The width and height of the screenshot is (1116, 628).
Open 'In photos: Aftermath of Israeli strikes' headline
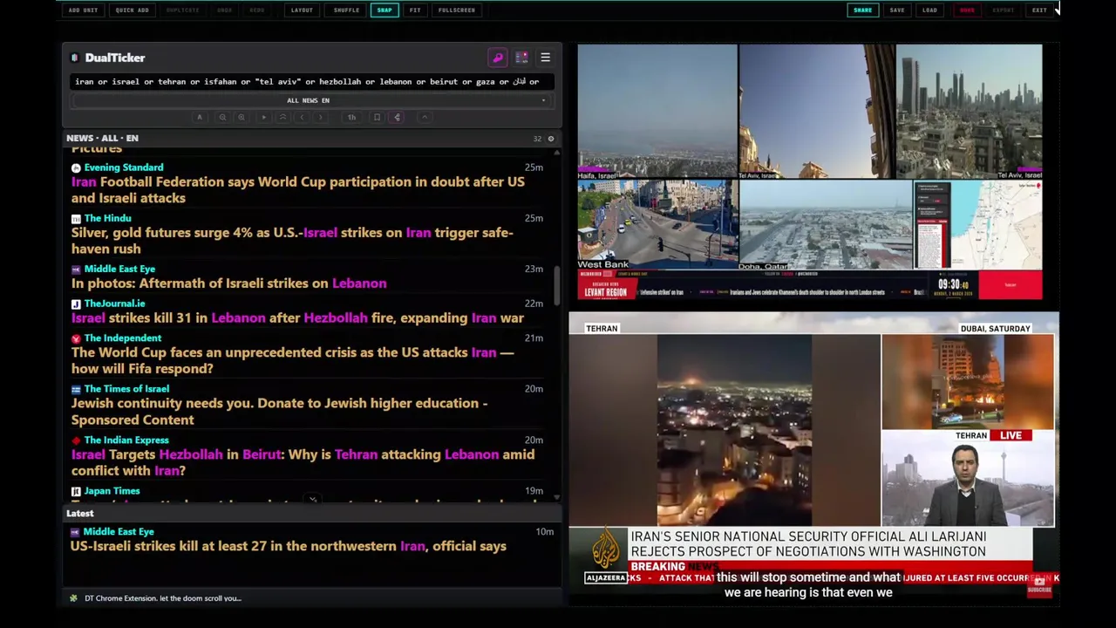point(228,283)
